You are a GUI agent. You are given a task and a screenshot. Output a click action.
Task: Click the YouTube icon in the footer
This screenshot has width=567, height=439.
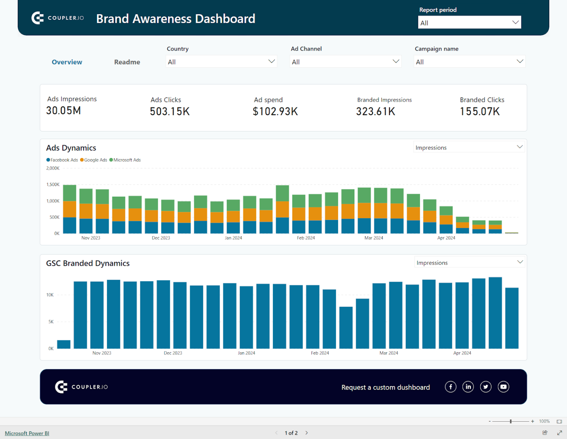point(504,387)
